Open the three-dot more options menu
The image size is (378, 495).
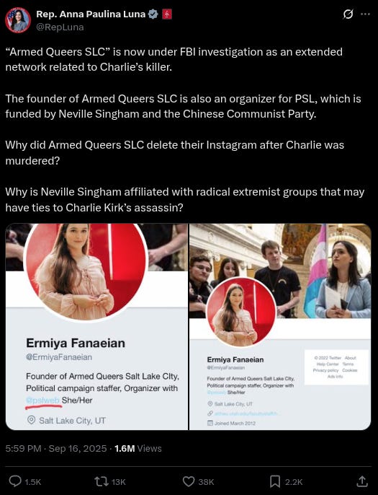pos(365,14)
